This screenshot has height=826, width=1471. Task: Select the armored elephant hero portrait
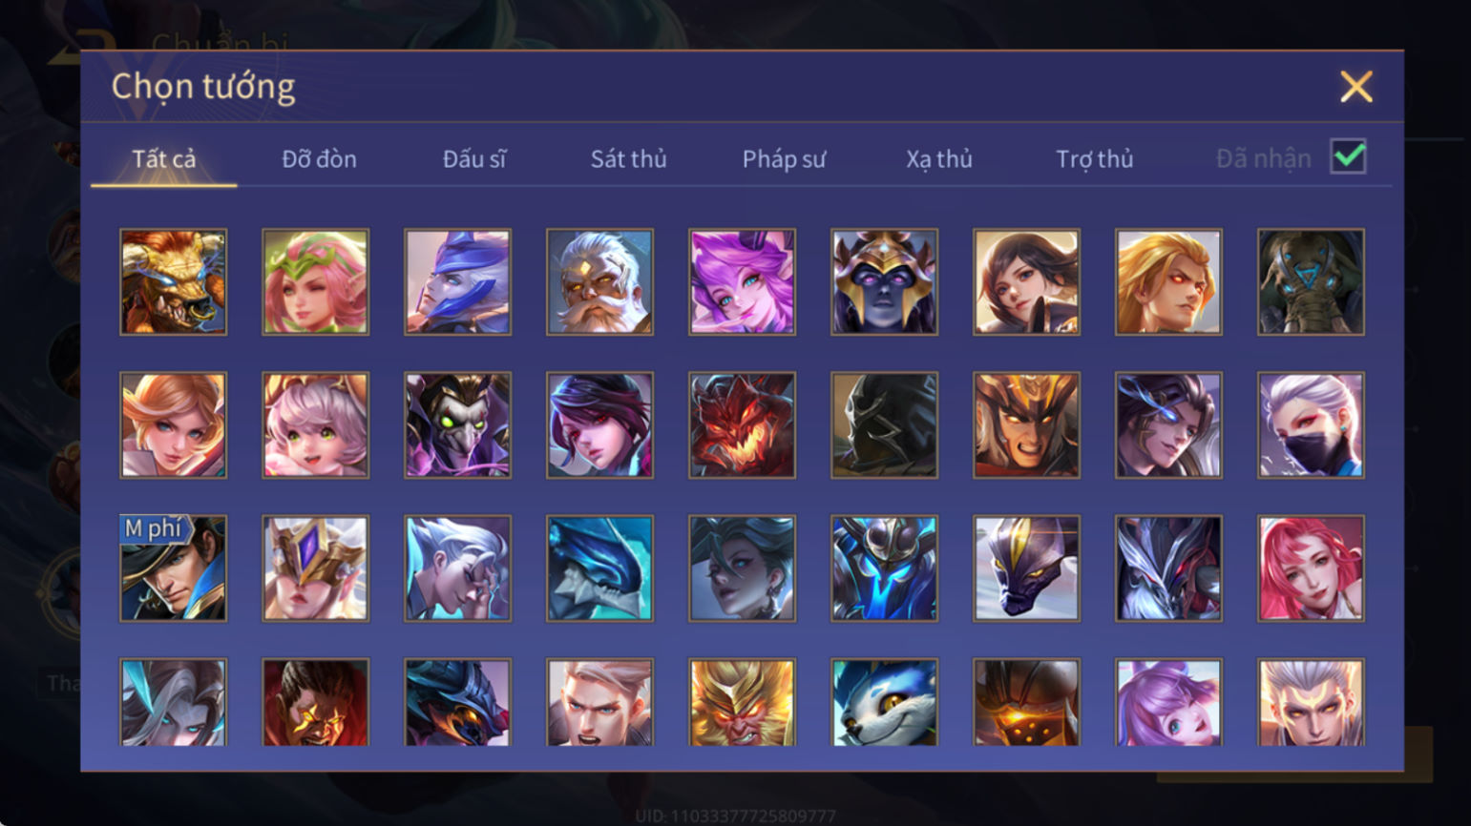(x=1311, y=281)
